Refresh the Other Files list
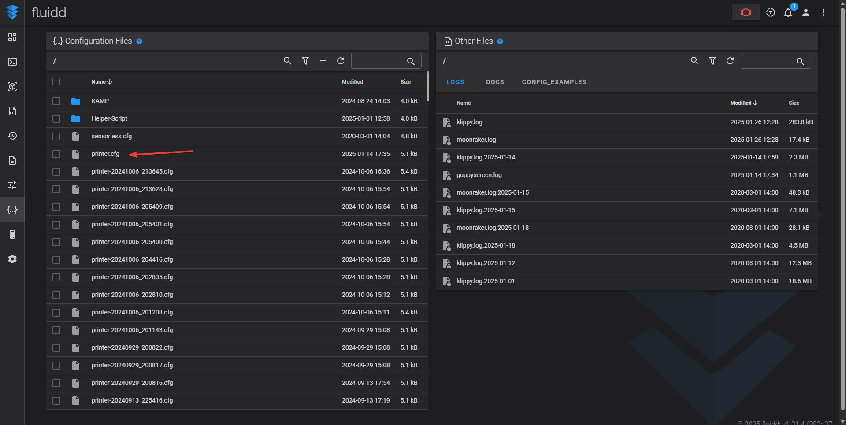This screenshot has width=846, height=425. click(730, 61)
